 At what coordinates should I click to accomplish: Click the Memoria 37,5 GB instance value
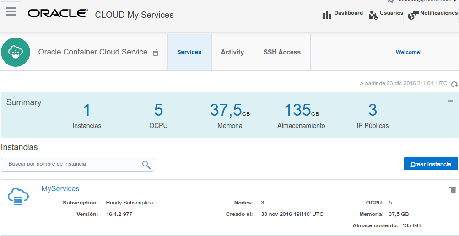pyautogui.click(x=399, y=215)
